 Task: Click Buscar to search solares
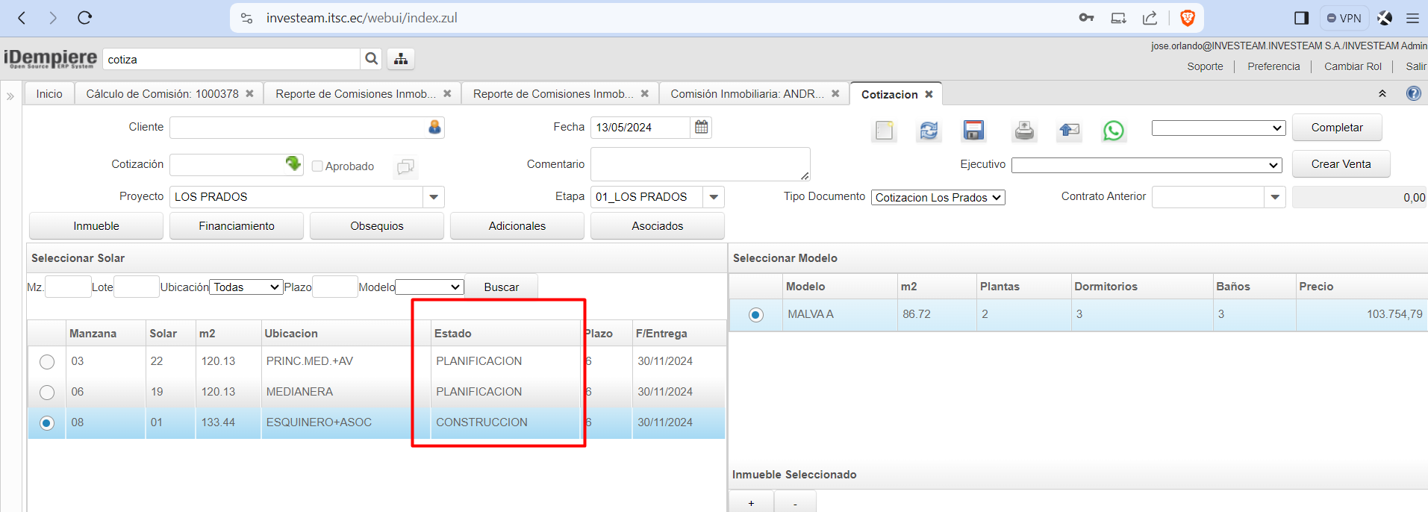click(501, 287)
